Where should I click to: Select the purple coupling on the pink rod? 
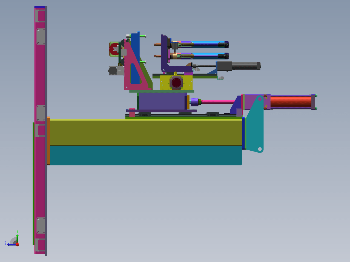coord(194,102)
